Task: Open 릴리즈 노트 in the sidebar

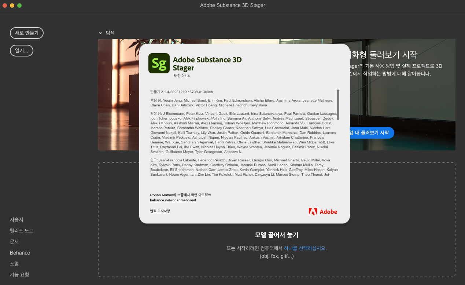Action: (x=22, y=231)
